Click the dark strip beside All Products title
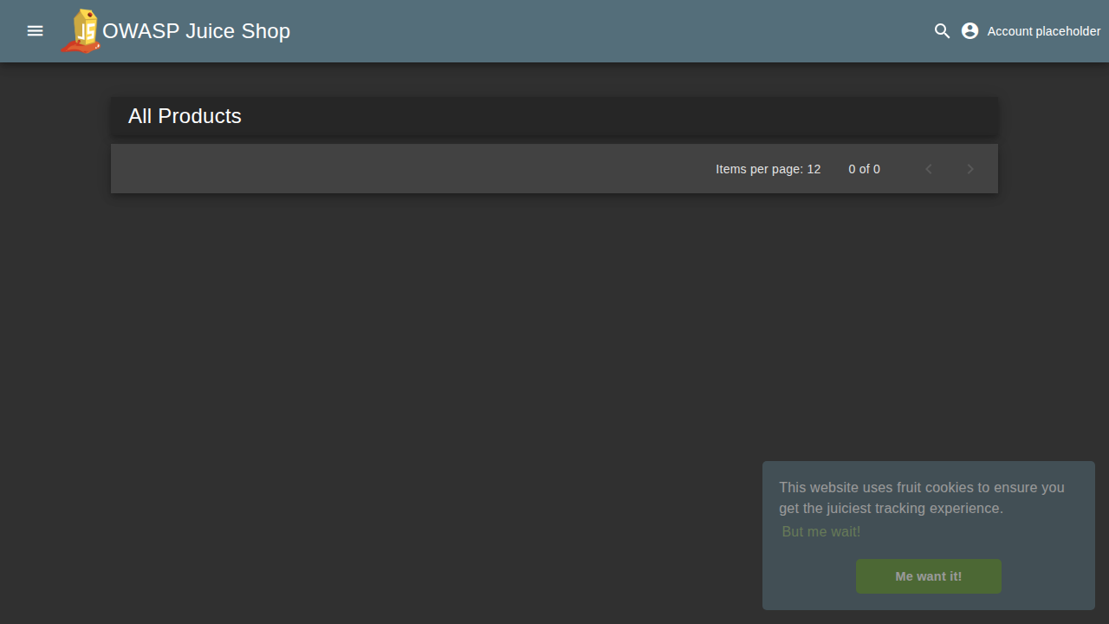 tap(606, 116)
